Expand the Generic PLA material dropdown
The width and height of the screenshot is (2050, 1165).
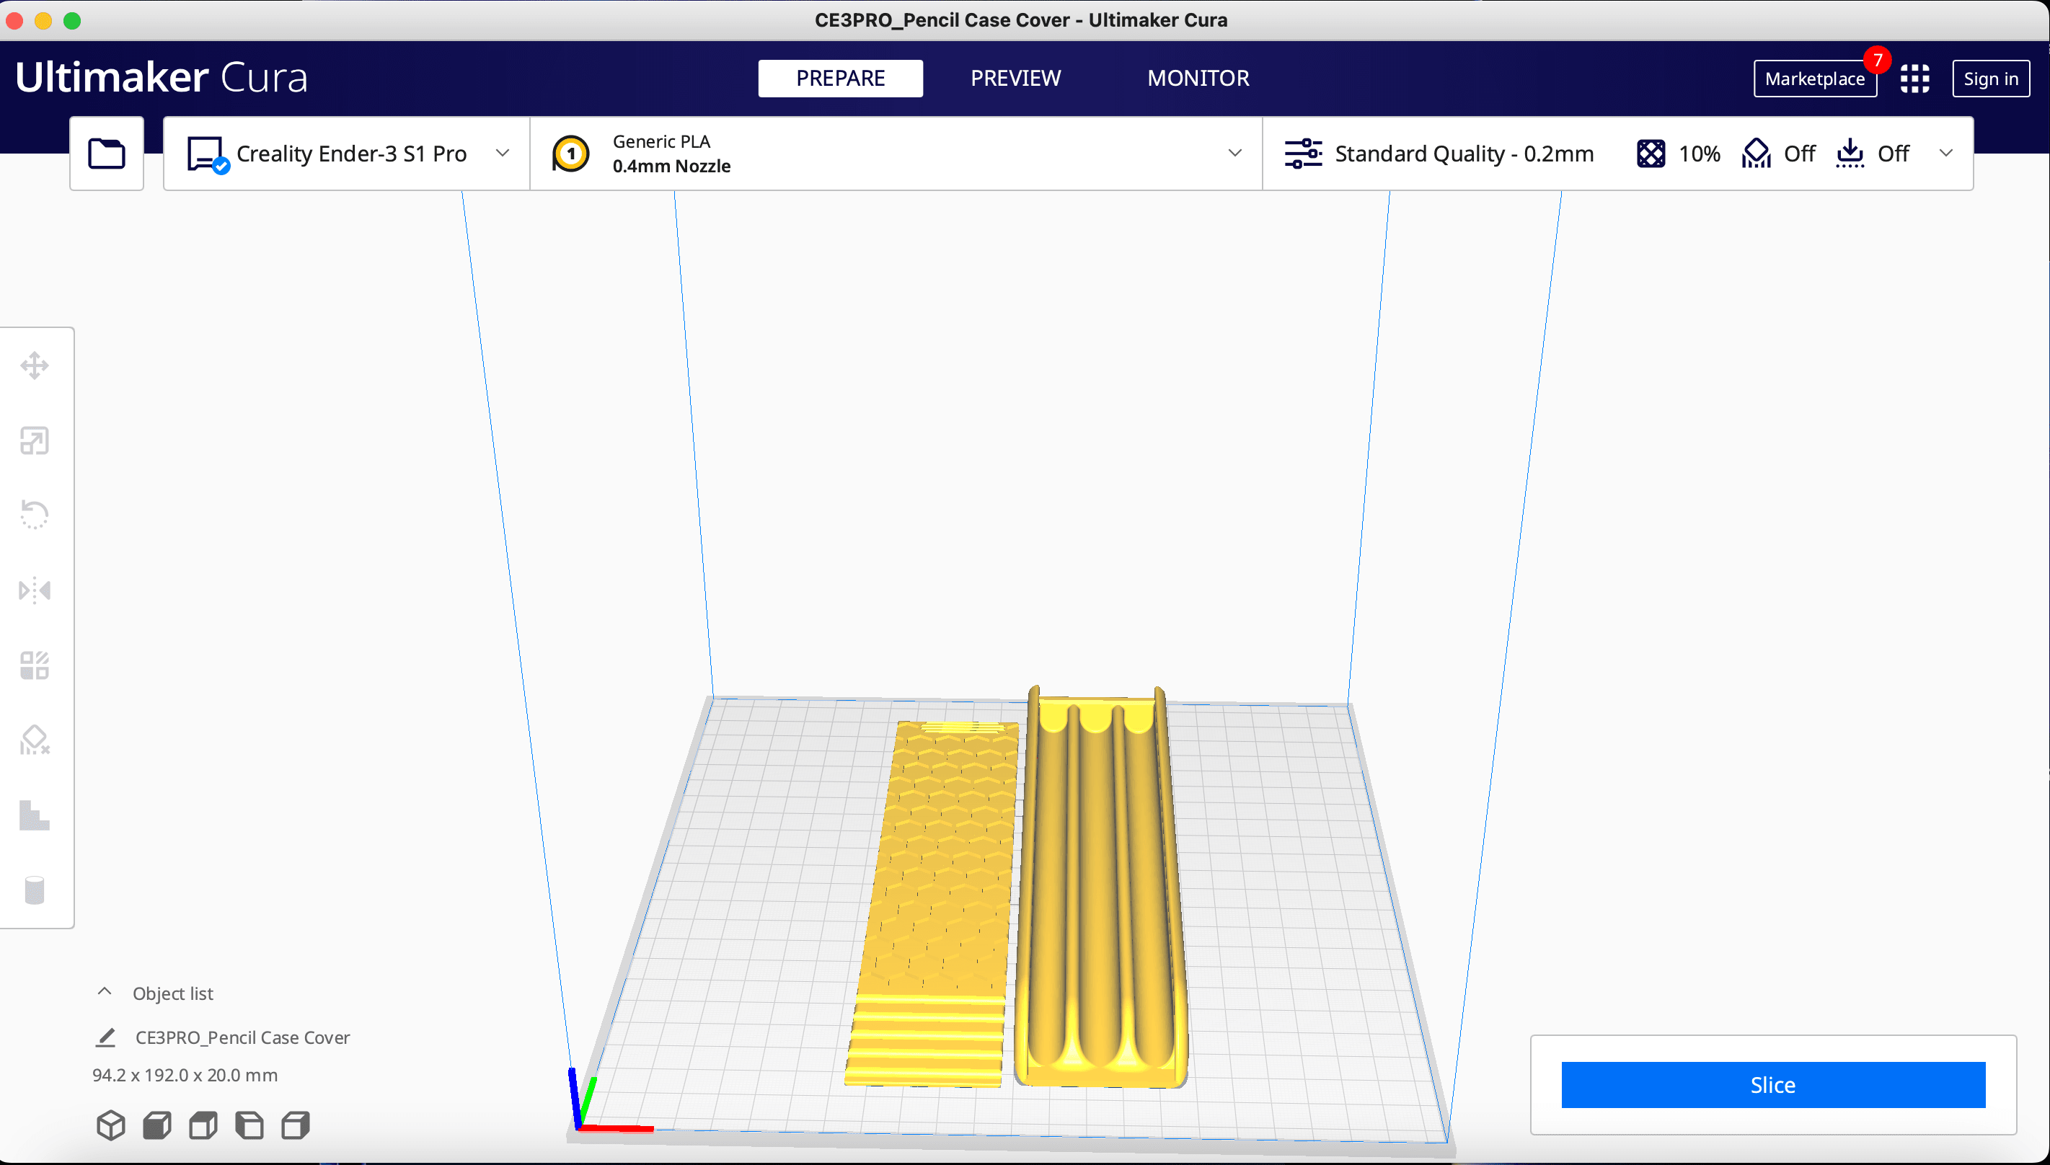point(896,154)
